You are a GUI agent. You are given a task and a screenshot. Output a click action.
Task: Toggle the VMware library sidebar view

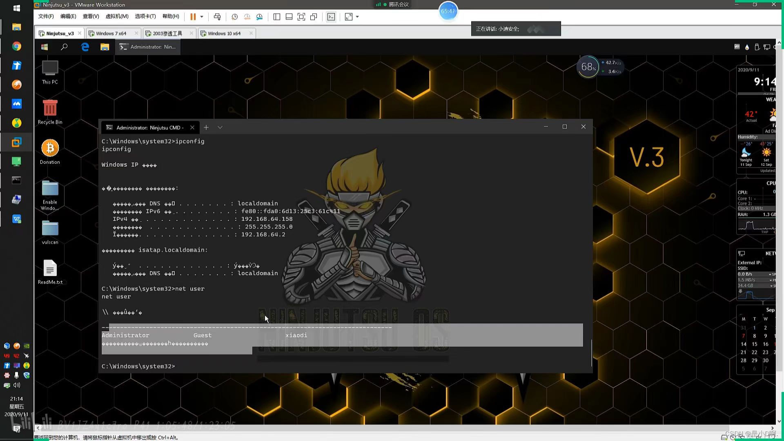click(x=277, y=17)
